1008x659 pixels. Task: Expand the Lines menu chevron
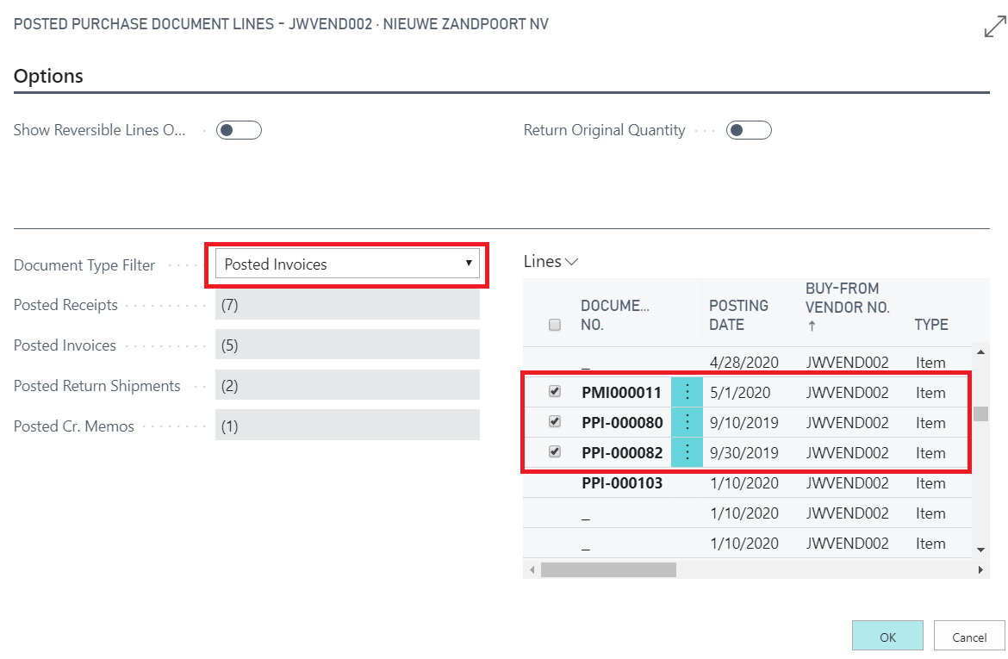(x=571, y=262)
